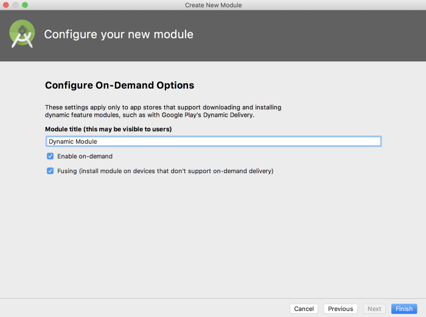Viewport: 426px width, 317px height.
Task: Click the "Create New Module" title bar text
Action: pyautogui.click(x=213, y=5)
